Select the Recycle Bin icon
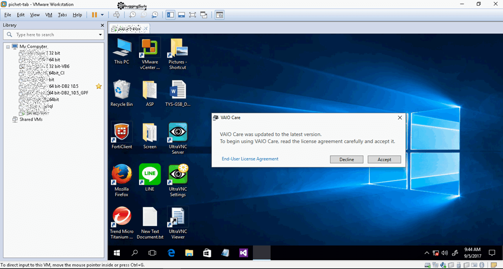Image resolution: width=503 pixels, height=269 pixels. point(122,94)
